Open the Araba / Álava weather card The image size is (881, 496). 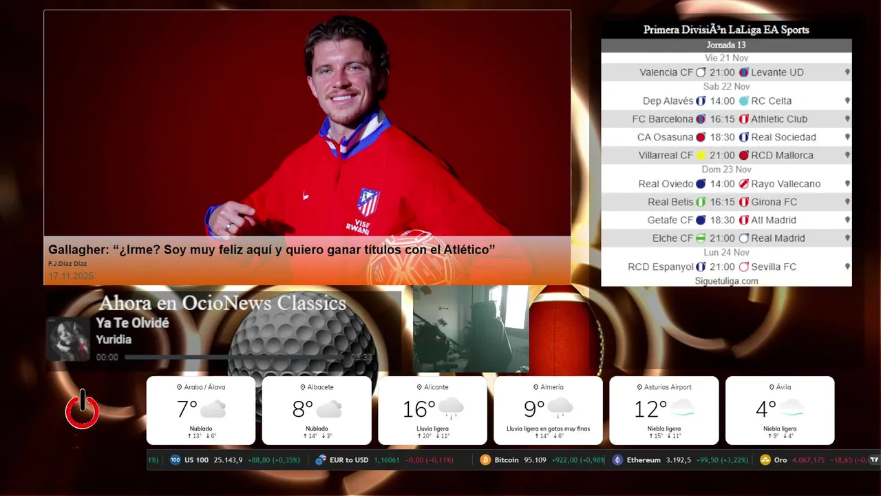tap(201, 411)
